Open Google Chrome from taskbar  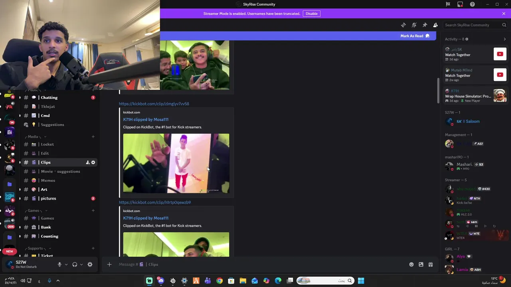point(220,281)
